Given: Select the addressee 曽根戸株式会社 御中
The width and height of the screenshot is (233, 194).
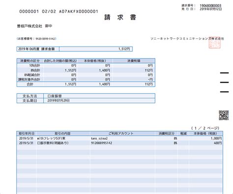Looking at the screenshot, I should tap(34, 26).
